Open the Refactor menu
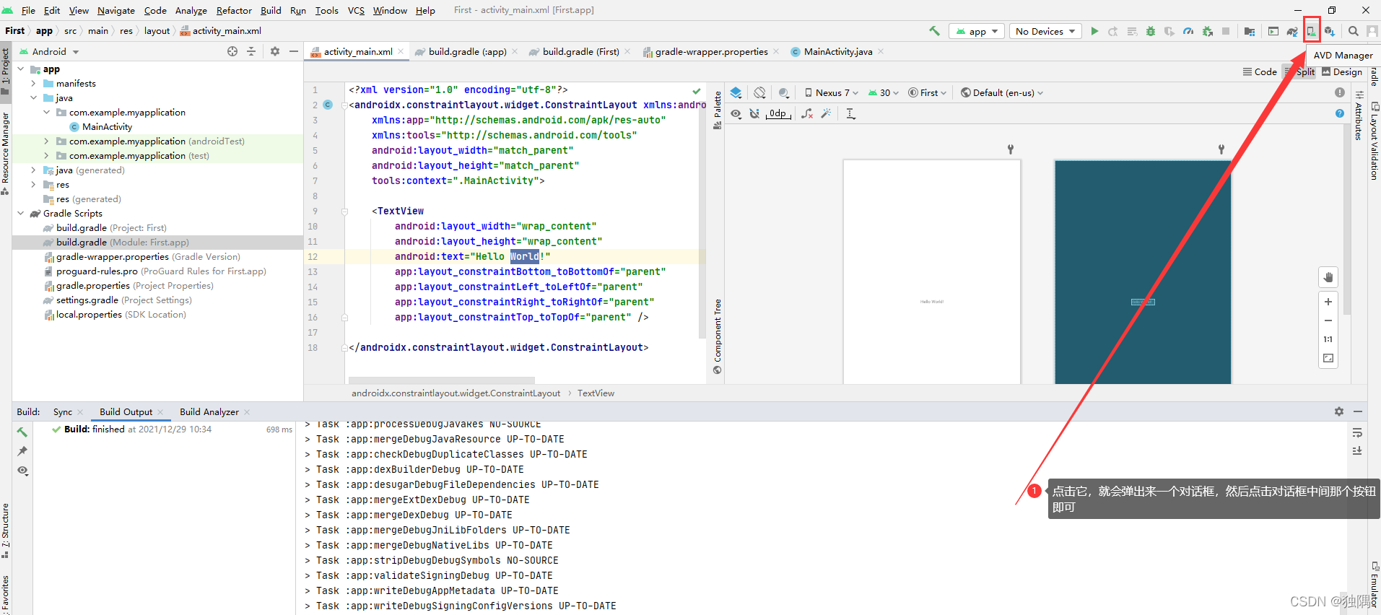Screen dimensions: 1381x615 pyautogui.click(x=234, y=10)
